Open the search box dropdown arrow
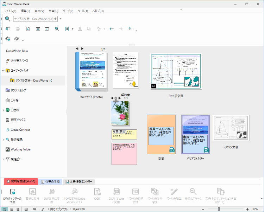The height and width of the screenshot is (212, 264). [61, 19]
